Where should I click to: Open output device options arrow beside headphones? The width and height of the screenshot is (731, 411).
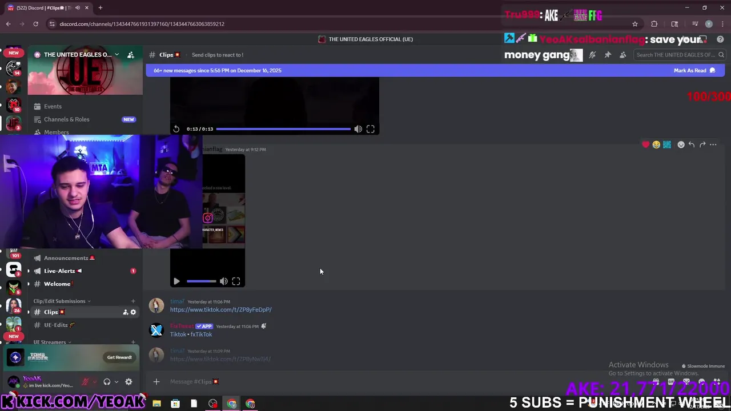(x=117, y=382)
